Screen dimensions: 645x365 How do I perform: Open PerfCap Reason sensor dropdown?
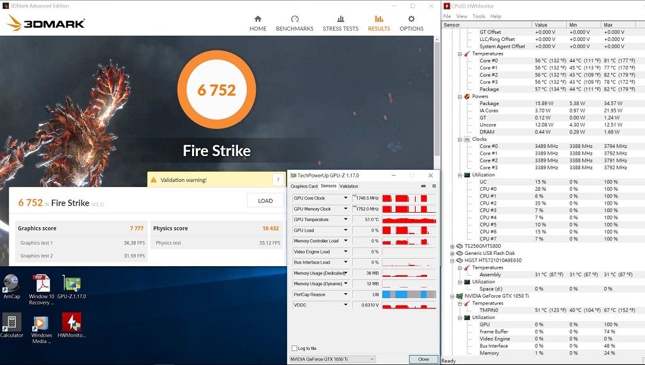click(x=346, y=295)
